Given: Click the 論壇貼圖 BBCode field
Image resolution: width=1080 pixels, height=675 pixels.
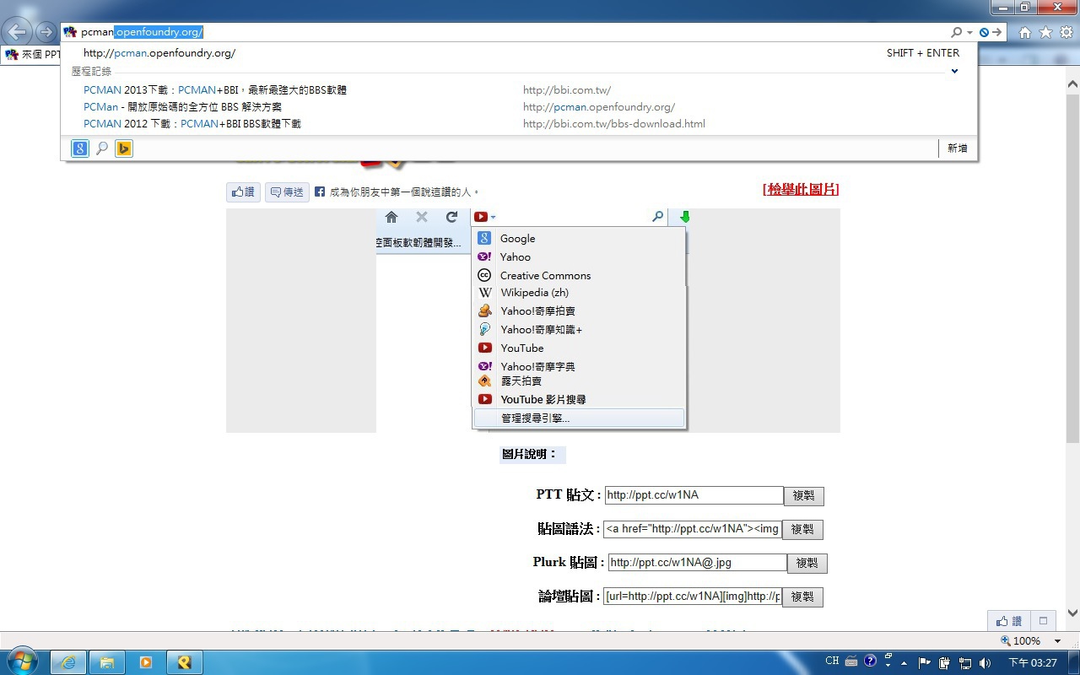Looking at the screenshot, I should (692, 597).
